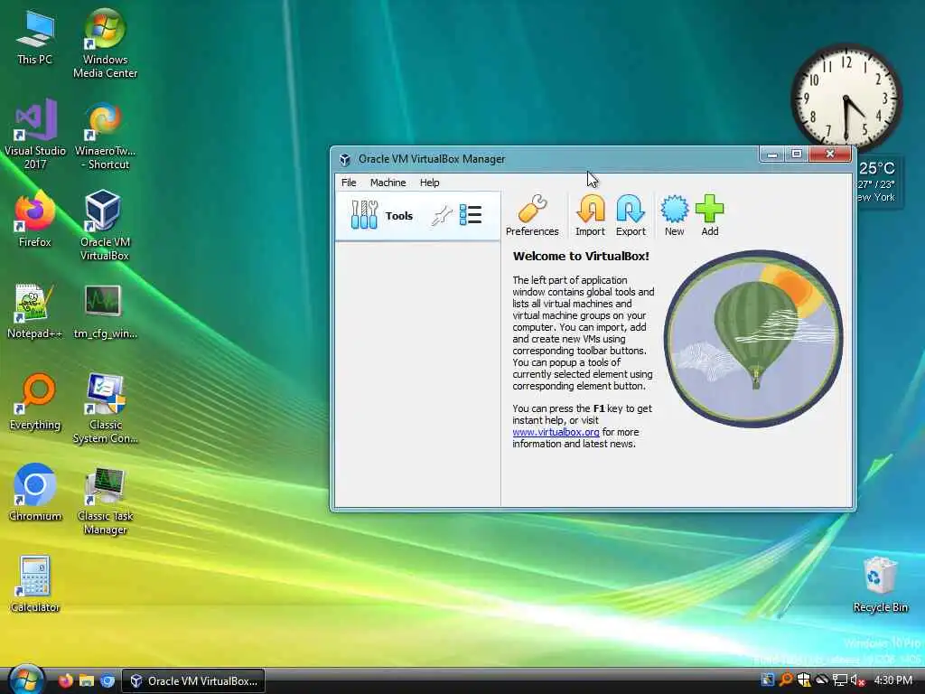This screenshot has height=694, width=925.
Task: Click the Everything search tray icon
Action: click(x=785, y=680)
